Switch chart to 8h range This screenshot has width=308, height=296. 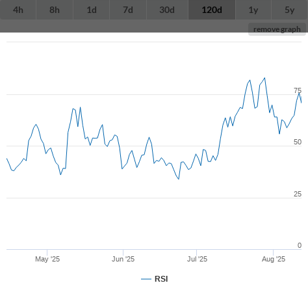coord(55,10)
